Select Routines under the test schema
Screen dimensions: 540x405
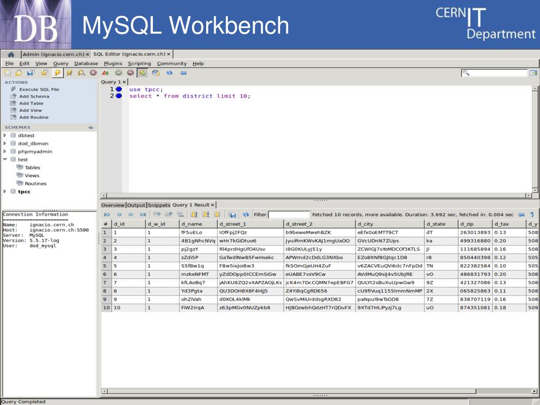coord(35,184)
